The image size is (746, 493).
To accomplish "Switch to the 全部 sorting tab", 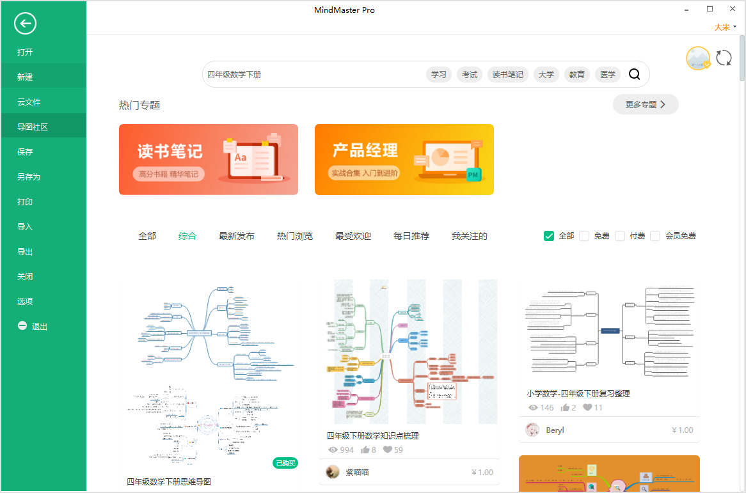I will click(147, 236).
